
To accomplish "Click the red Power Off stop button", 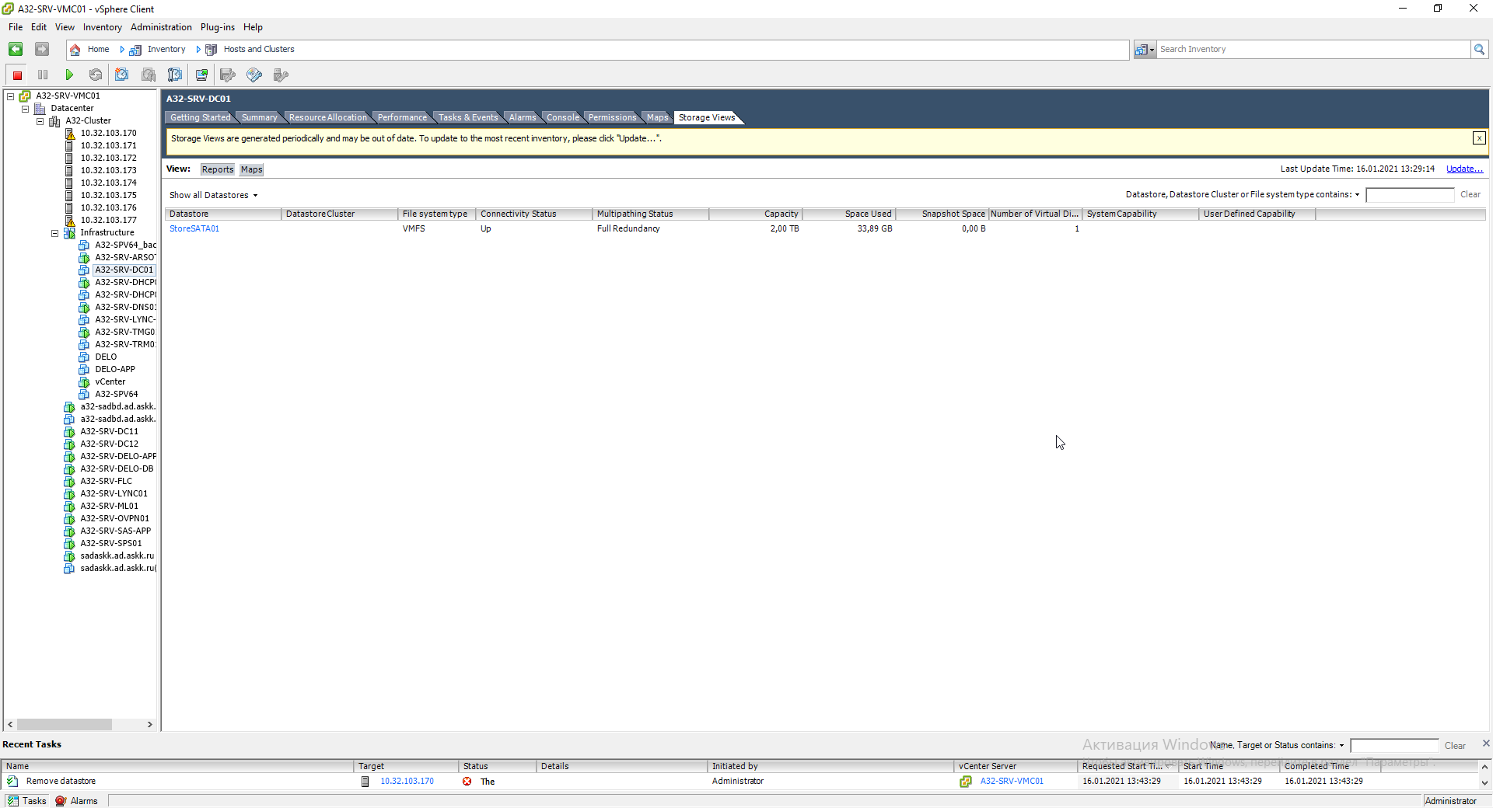I will (x=17, y=75).
